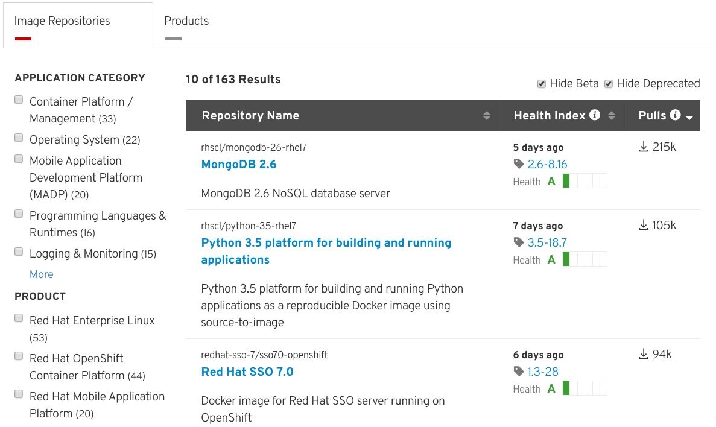The height and width of the screenshot is (427, 716).
Task: Check Container Platform / Management category
Action: [x=19, y=100]
